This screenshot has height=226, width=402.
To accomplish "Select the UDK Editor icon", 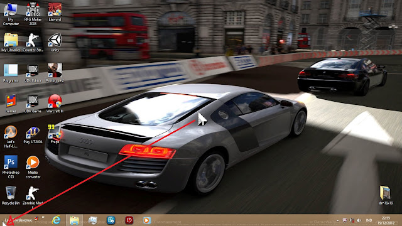I will pos(33,73).
